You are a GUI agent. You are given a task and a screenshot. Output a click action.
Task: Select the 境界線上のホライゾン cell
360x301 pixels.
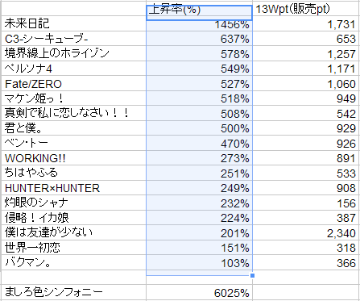coord(74,53)
